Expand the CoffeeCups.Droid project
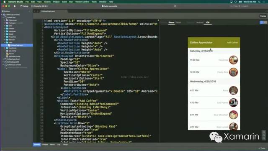The height and width of the screenshot is (151, 268). [3, 59]
